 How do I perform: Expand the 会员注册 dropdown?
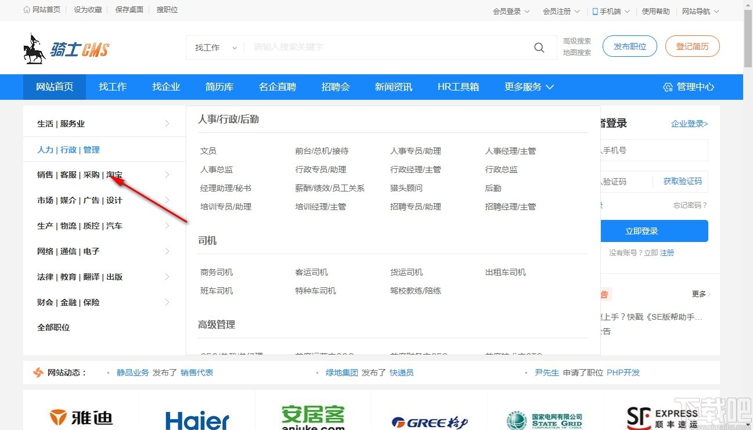(x=561, y=11)
